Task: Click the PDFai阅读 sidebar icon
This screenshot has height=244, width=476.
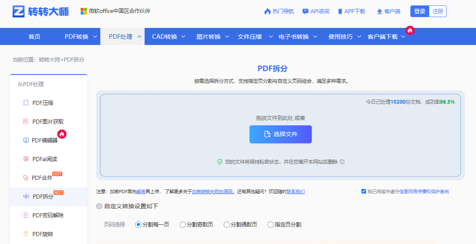Action: [26, 159]
